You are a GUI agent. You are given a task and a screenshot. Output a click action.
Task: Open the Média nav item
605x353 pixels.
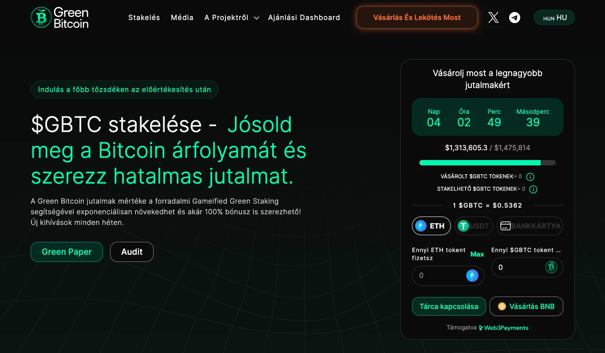tap(182, 17)
